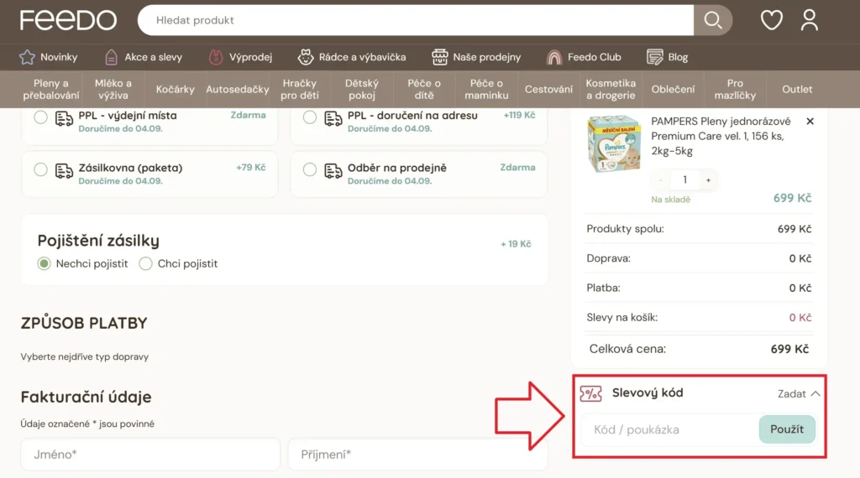
Task: Remove Pampers product with the X icon
Action: tap(810, 122)
